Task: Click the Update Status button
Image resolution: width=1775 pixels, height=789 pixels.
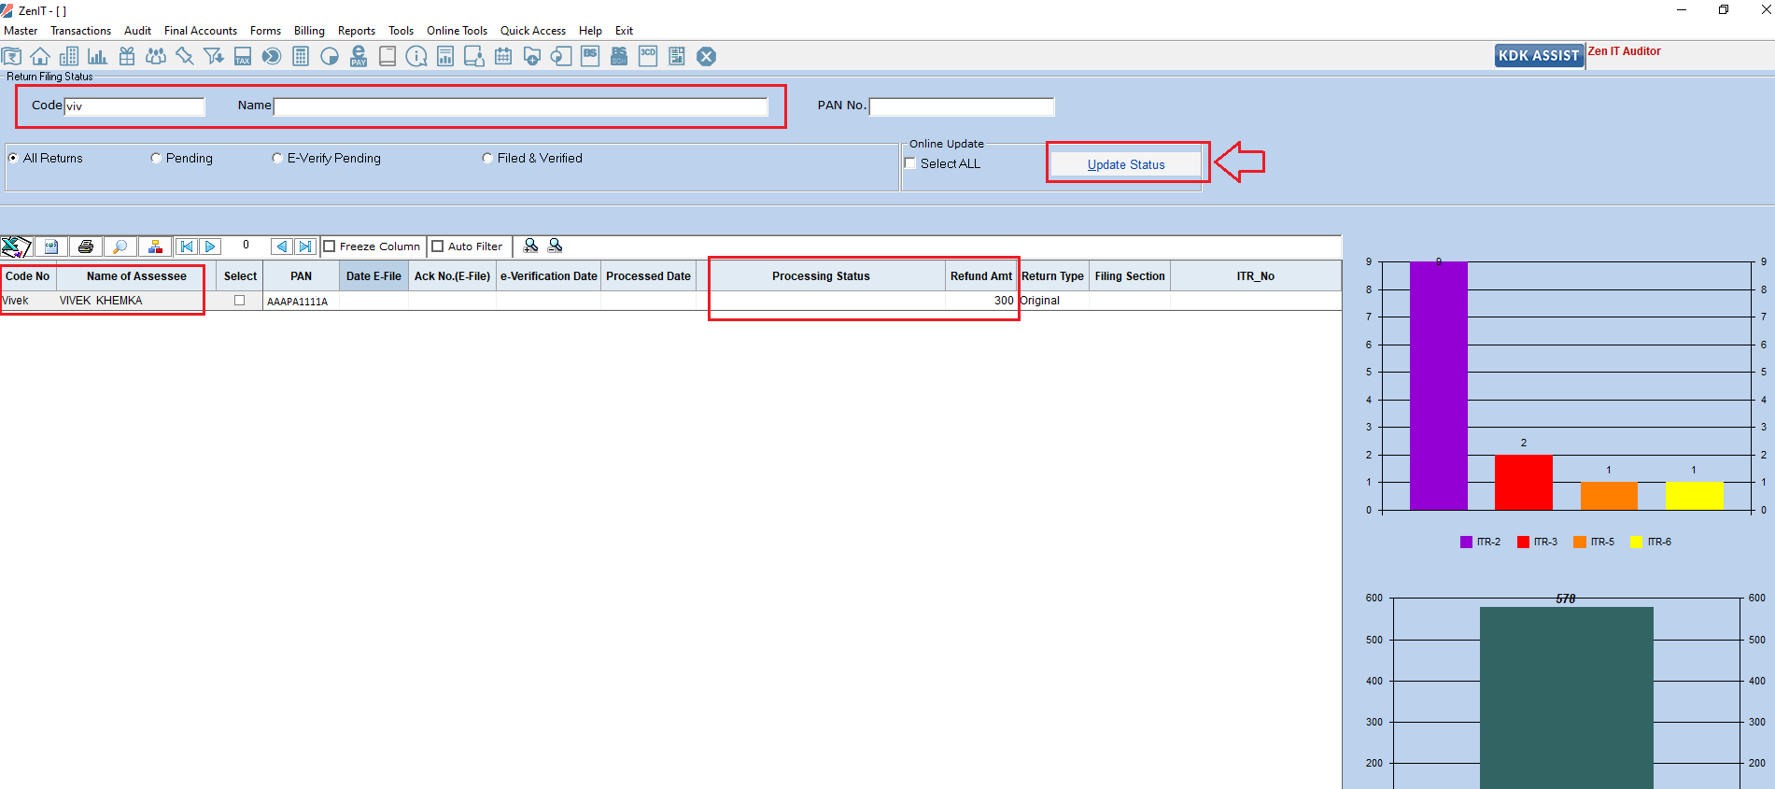Action: coord(1126,164)
